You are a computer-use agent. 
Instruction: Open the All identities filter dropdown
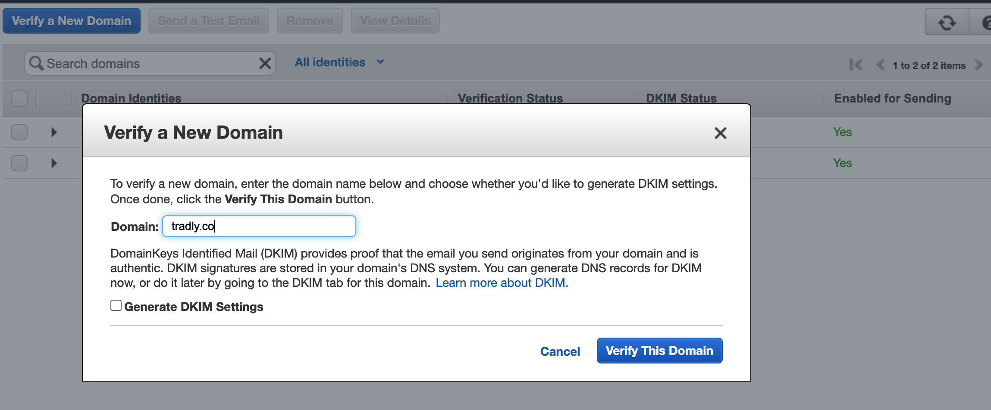(339, 62)
